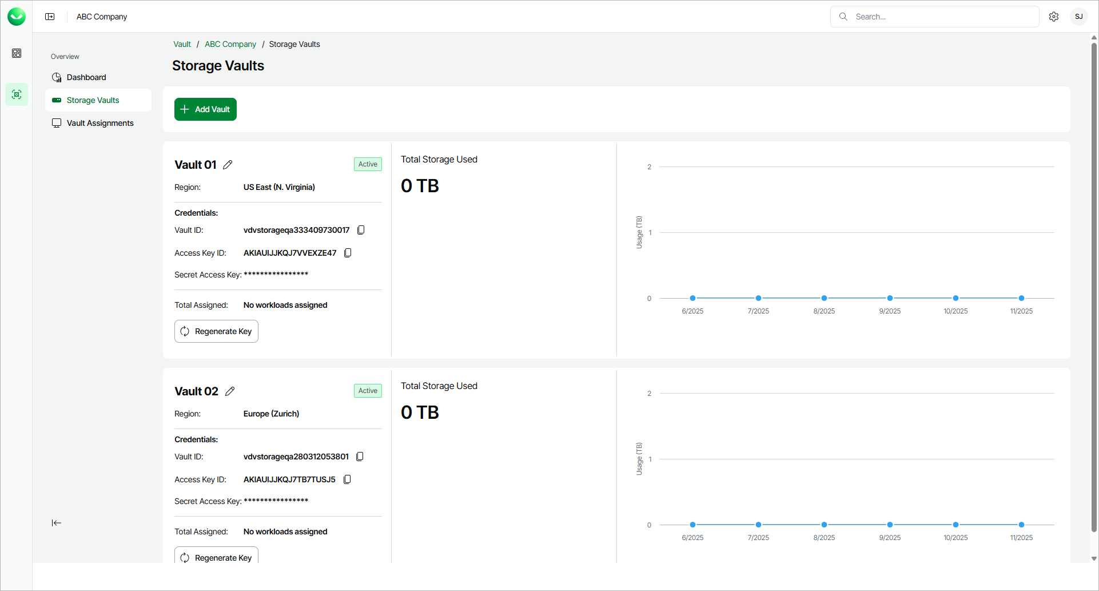This screenshot has height=591, width=1099.
Task: Copy the Vault 02 Access Key ID
Action: 347,479
